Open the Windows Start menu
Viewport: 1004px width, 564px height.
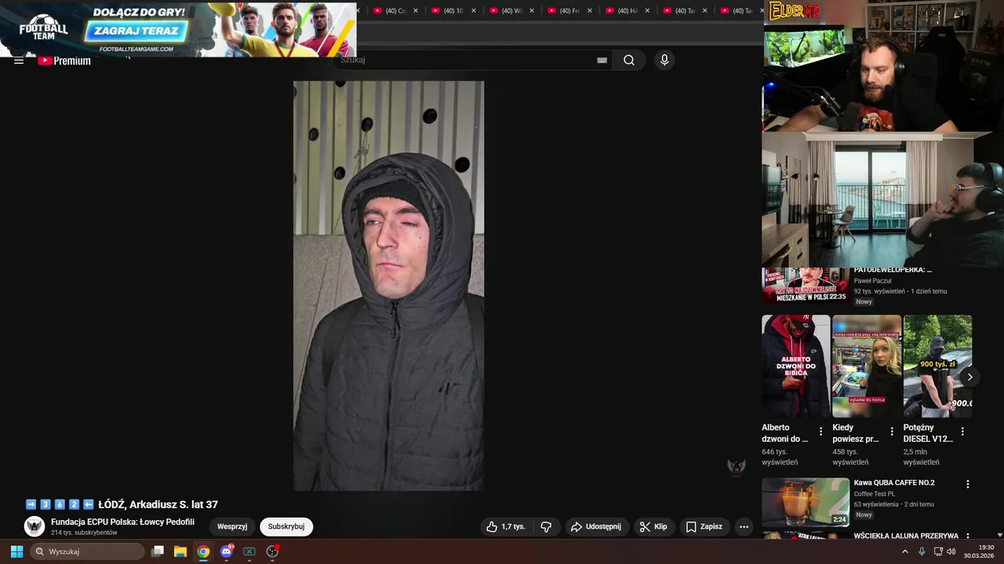[16, 551]
